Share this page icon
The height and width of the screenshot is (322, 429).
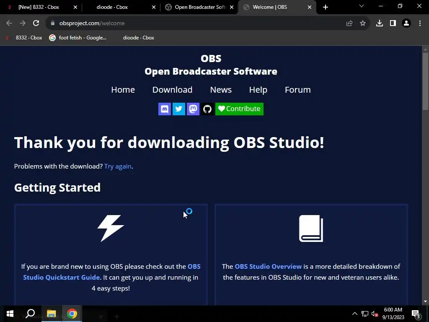tap(349, 23)
